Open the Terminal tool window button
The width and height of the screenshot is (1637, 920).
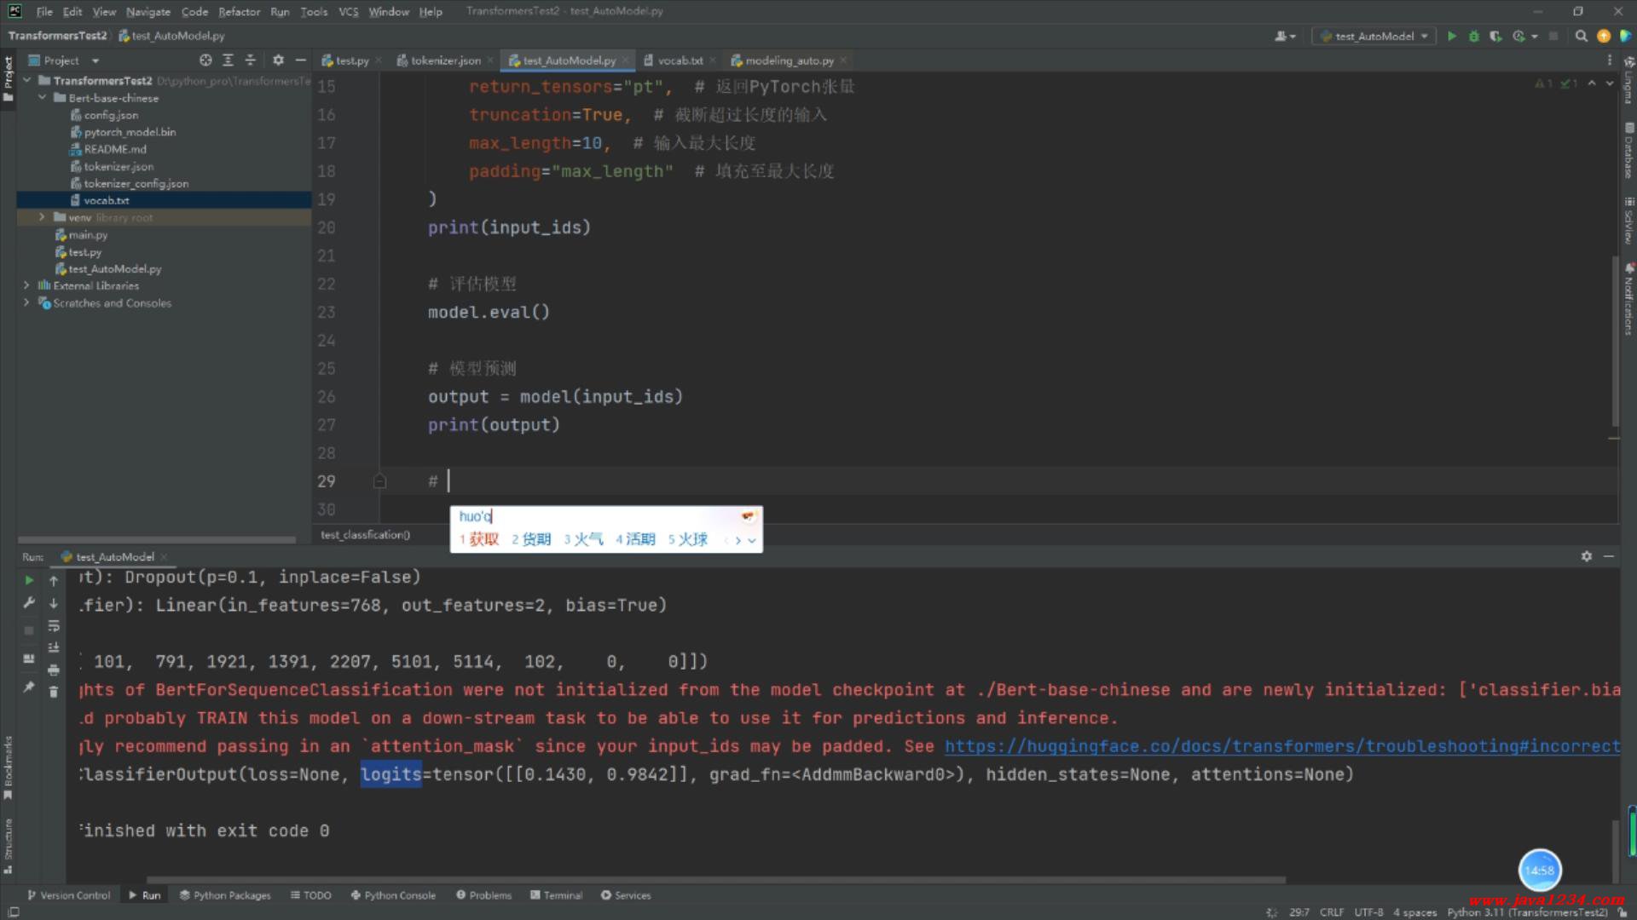click(556, 895)
